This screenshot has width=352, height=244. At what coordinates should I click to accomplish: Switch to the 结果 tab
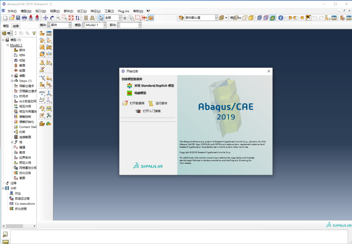(16, 26)
